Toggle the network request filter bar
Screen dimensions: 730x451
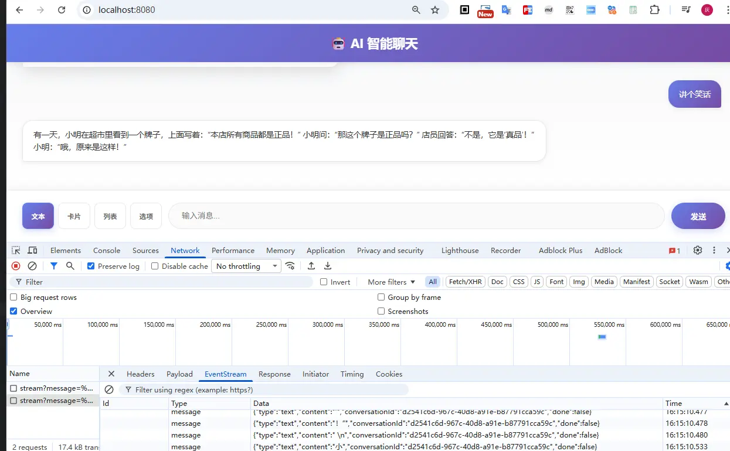(x=55, y=265)
